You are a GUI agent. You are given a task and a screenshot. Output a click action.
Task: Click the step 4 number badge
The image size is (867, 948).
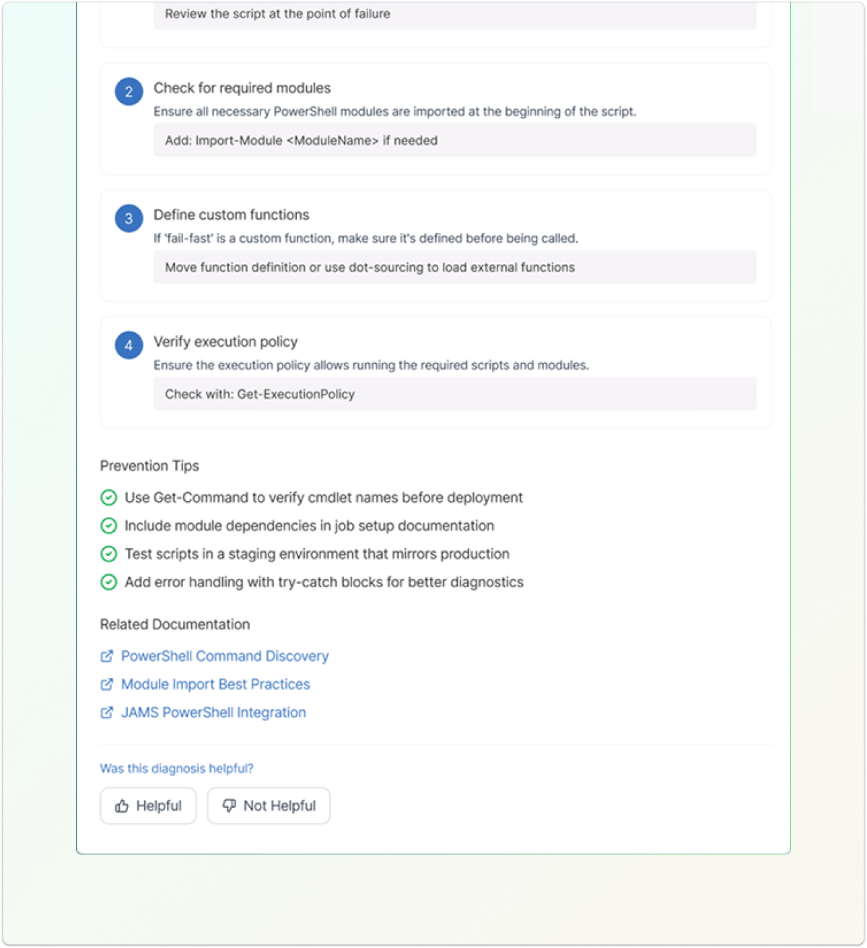tap(129, 345)
